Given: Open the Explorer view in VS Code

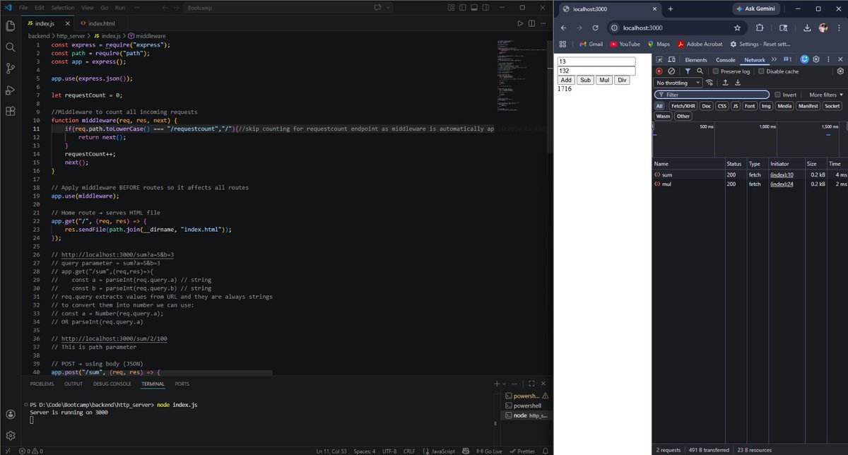Looking at the screenshot, I should 10,26.
